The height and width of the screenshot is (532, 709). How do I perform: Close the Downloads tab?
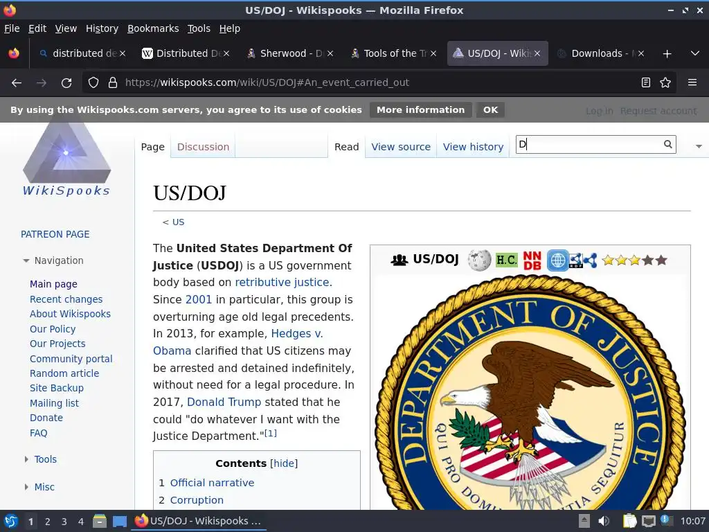coord(640,53)
